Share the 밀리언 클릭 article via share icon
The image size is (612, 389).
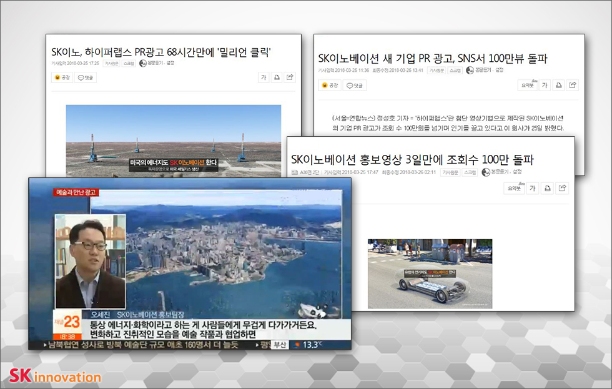tap(290, 77)
